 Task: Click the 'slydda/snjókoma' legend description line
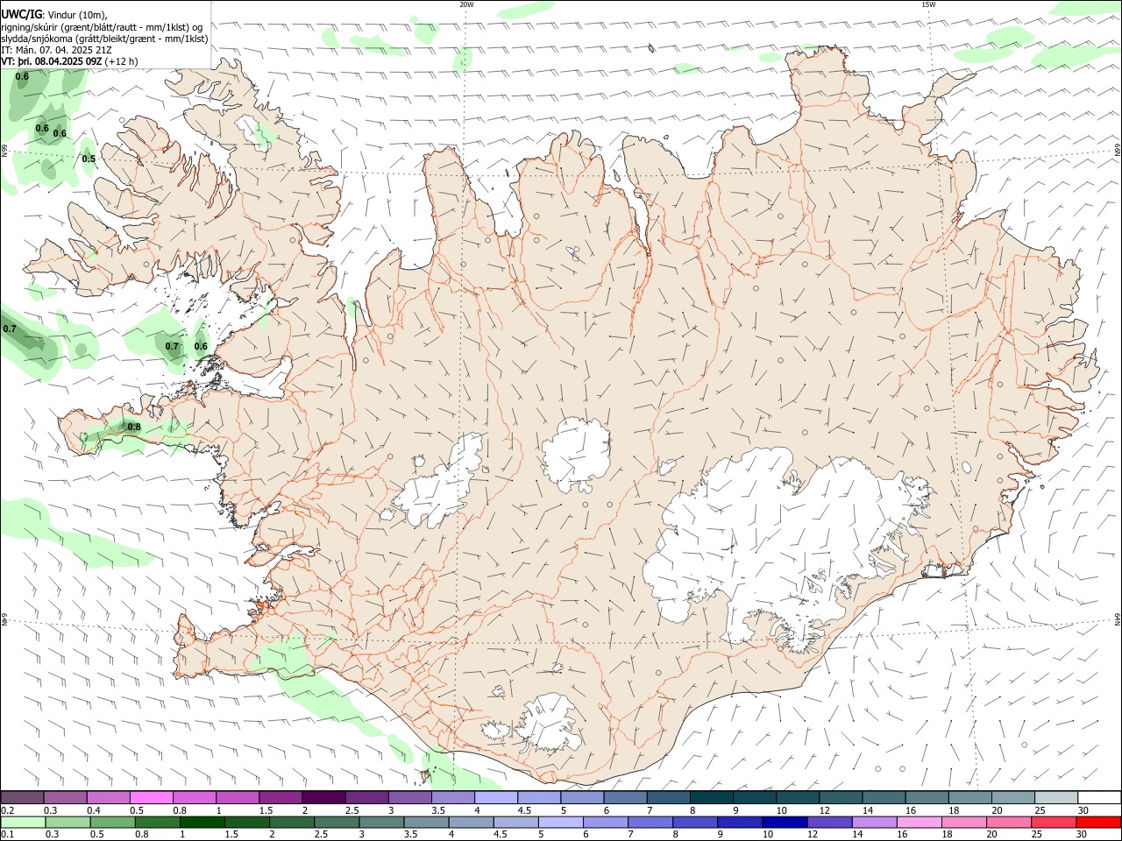[x=104, y=39]
